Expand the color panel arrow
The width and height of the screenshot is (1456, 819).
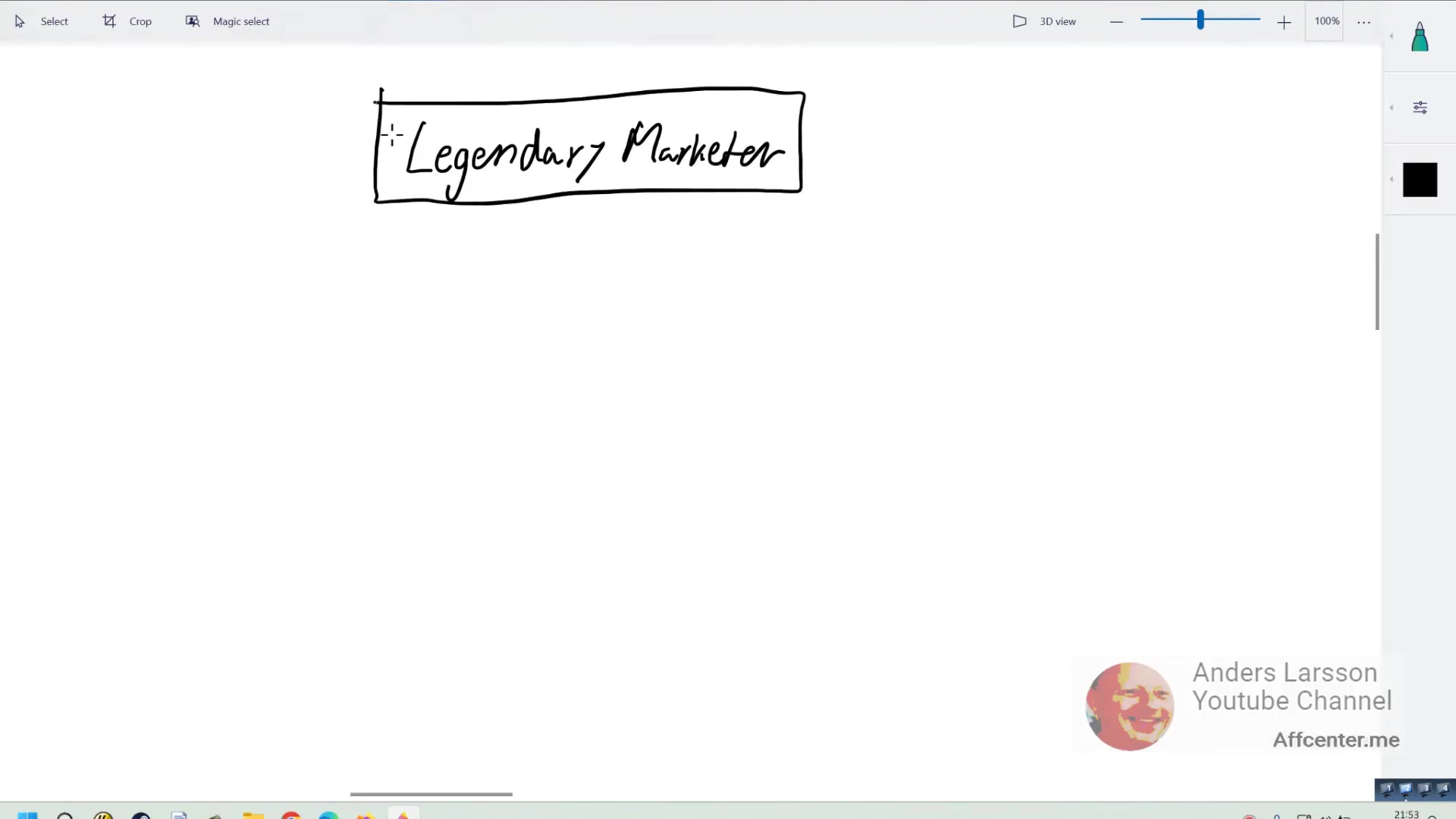(1392, 179)
